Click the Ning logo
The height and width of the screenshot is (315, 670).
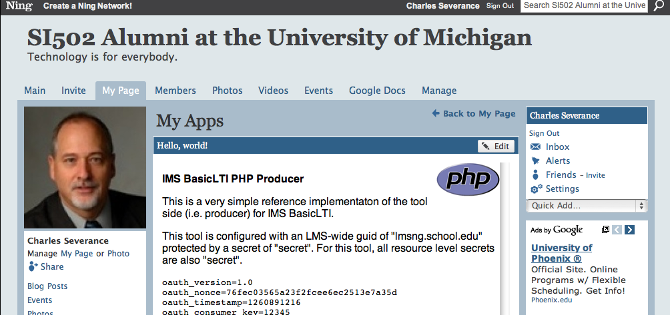pyautogui.click(x=19, y=6)
